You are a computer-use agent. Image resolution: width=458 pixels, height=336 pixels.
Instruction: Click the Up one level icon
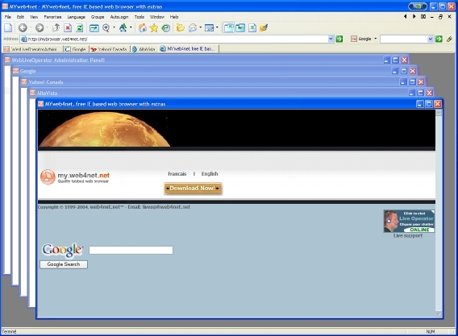[x=56, y=27]
